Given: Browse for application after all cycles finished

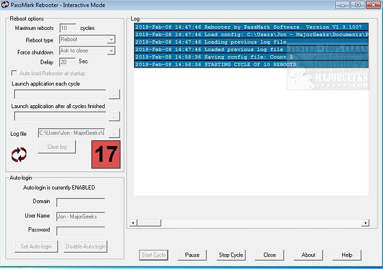Looking at the screenshot, I should 114,116.
